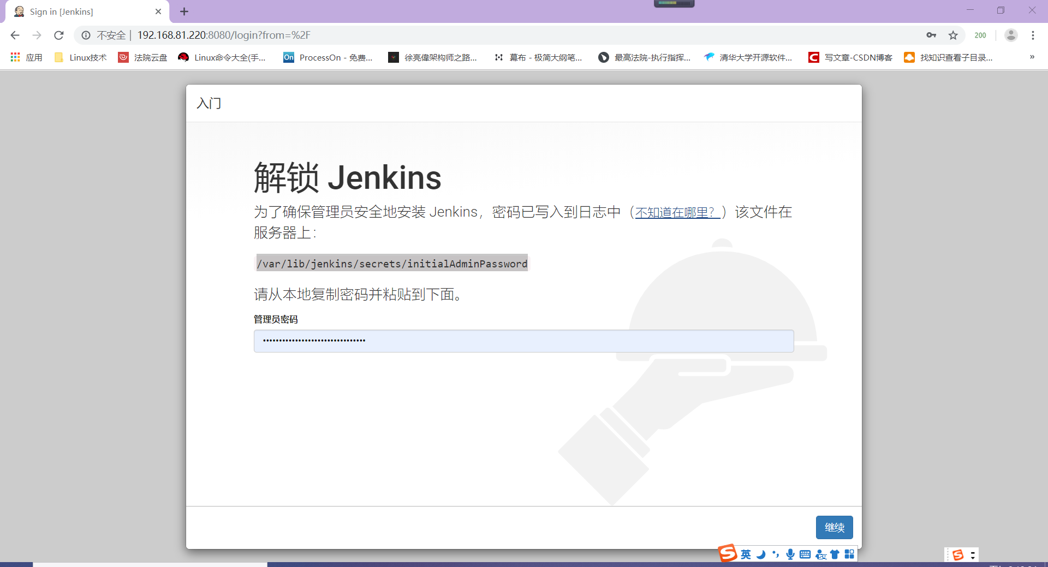The height and width of the screenshot is (567, 1048).
Task: Click the site security info icon
Action: click(x=86, y=35)
